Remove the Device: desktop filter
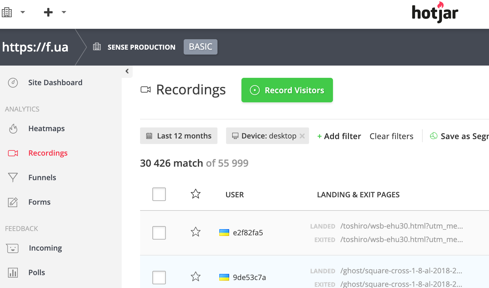This screenshot has width=489, height=288. 302,136
